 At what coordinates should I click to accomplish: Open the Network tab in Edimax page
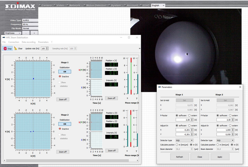[75, 5]
